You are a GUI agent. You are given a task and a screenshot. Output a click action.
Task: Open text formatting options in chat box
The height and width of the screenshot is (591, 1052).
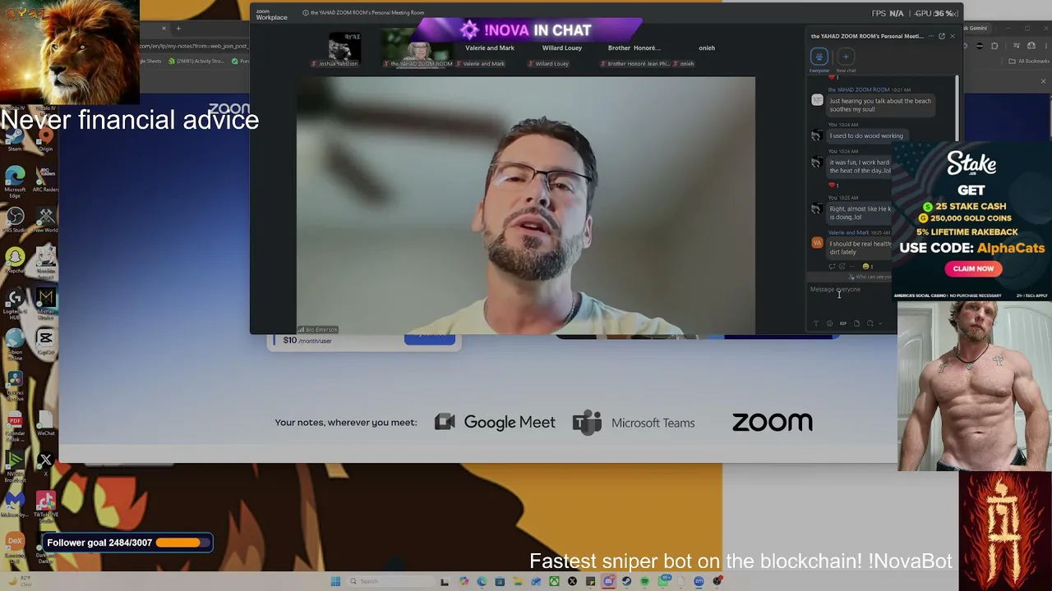(816, 323)
